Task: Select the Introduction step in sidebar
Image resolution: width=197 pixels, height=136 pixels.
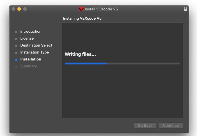Action: click(x=31, y=31)
